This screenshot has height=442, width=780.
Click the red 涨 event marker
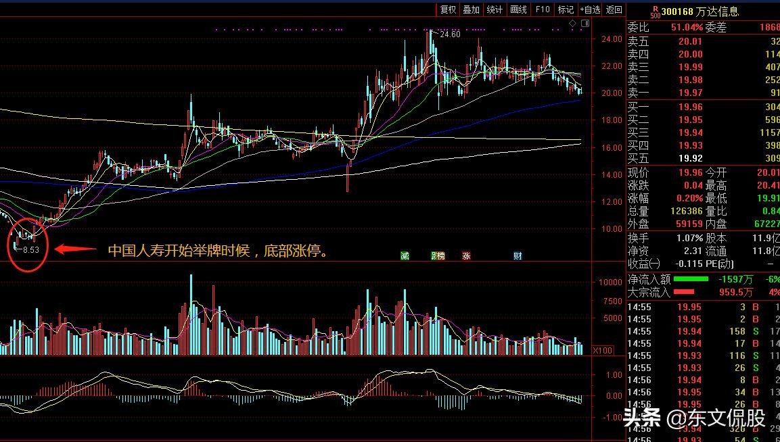point(466,256)
